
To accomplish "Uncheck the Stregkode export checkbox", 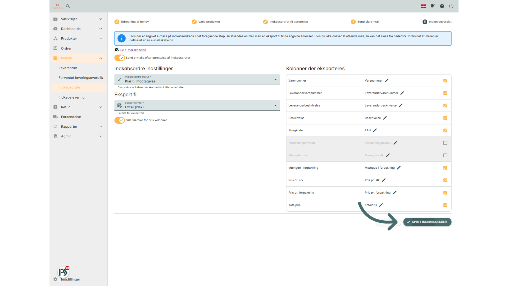I will tap(445, 130).
